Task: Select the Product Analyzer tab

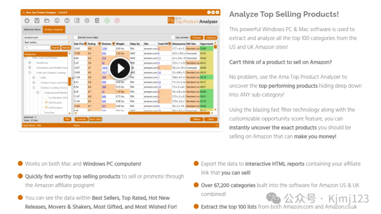Action: pos(54,30)
